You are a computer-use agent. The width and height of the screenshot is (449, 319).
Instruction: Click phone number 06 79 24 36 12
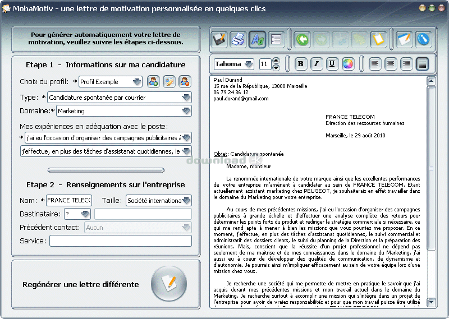[231, 93]
